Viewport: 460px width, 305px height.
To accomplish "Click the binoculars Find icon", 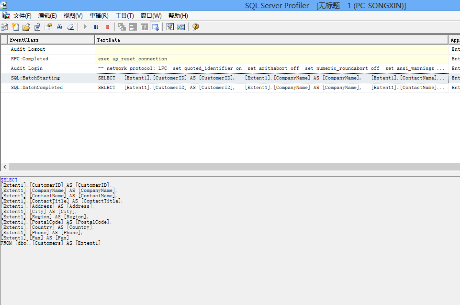I will (59, 27).
